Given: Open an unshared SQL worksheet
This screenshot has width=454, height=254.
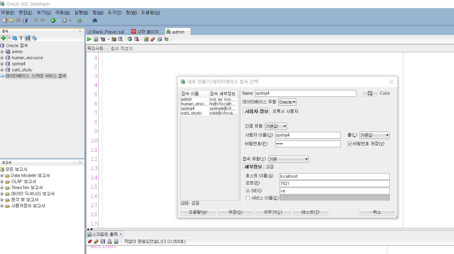Looking at the screenshot, I should (x=146, y=39).
